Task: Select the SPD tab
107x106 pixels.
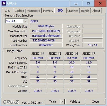Action: coord(60,10)
